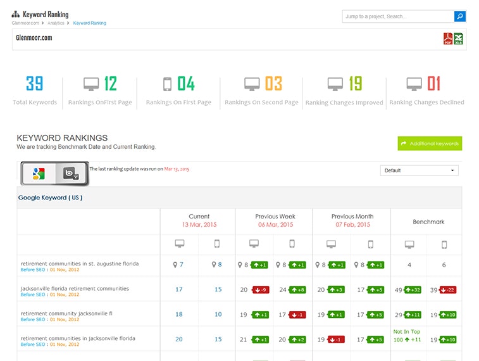Click desktop monitor icon beside 12 rankings
This screenshot has height=361, width=479.
tap(91, 84)
